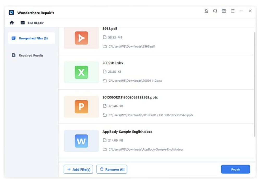Select the 5968.pdf file name
The height and width of the screenshot is (182, 260).
pyautogui.click(x=110, y=29)
